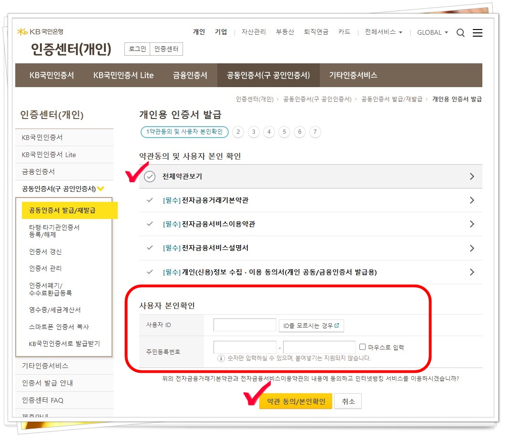The width and height of the screenshot is (510, 437).
Task: Open the GLOBAL language dropdown
Action: coord(433,32)
